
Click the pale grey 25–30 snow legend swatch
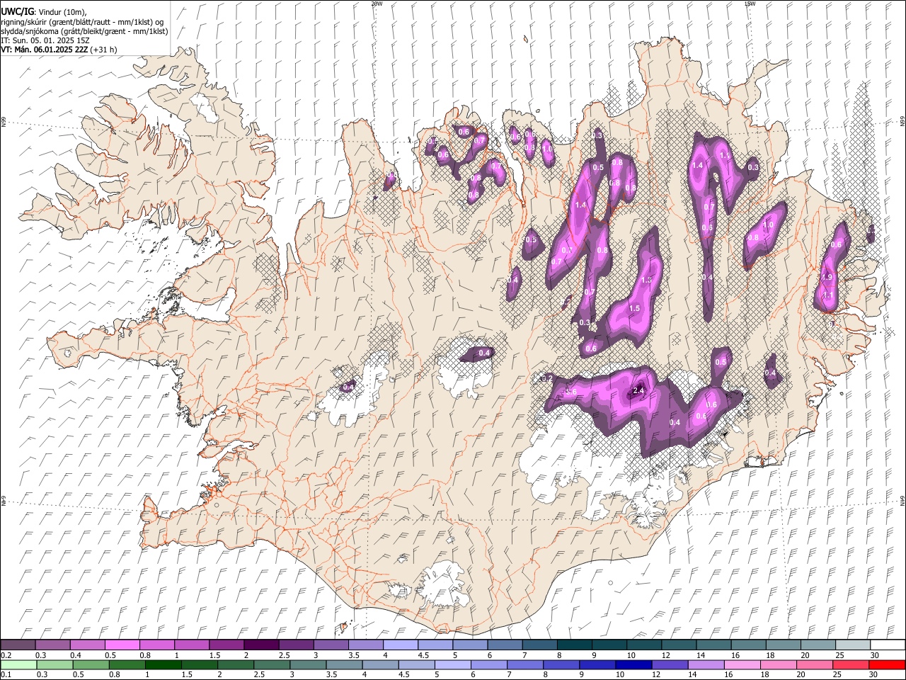point(853,645)
